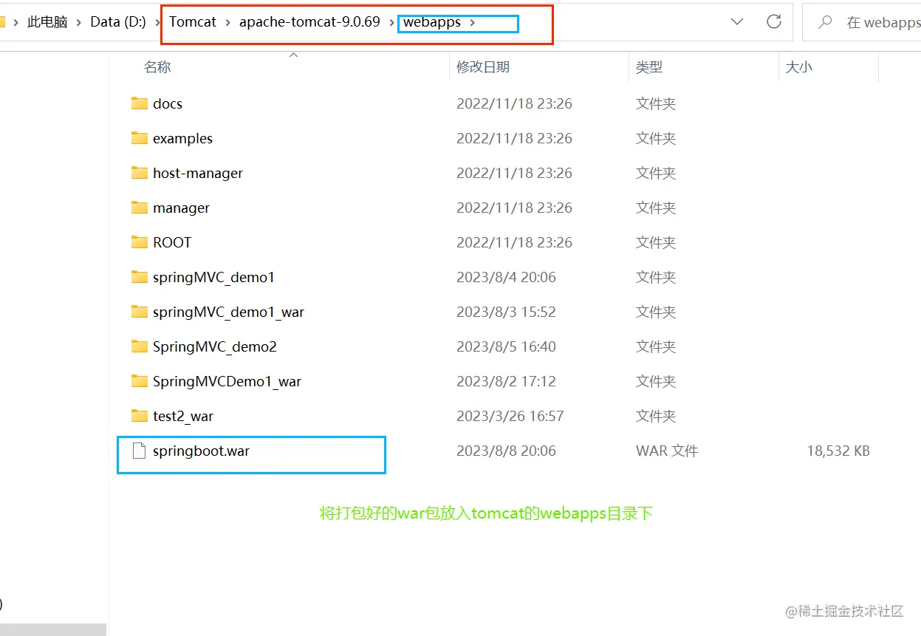Navigate to Data (D:) in breadcrumb

point(117,21)
